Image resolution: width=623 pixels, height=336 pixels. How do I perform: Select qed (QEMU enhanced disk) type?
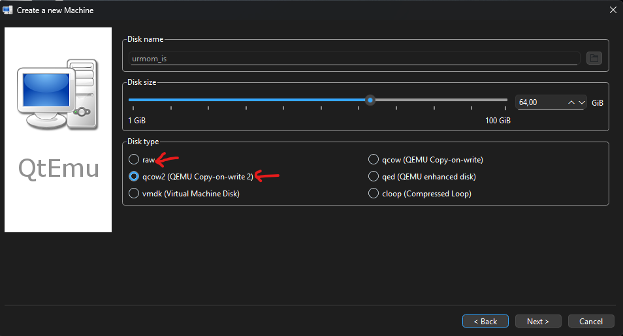(x=374, y=176)
